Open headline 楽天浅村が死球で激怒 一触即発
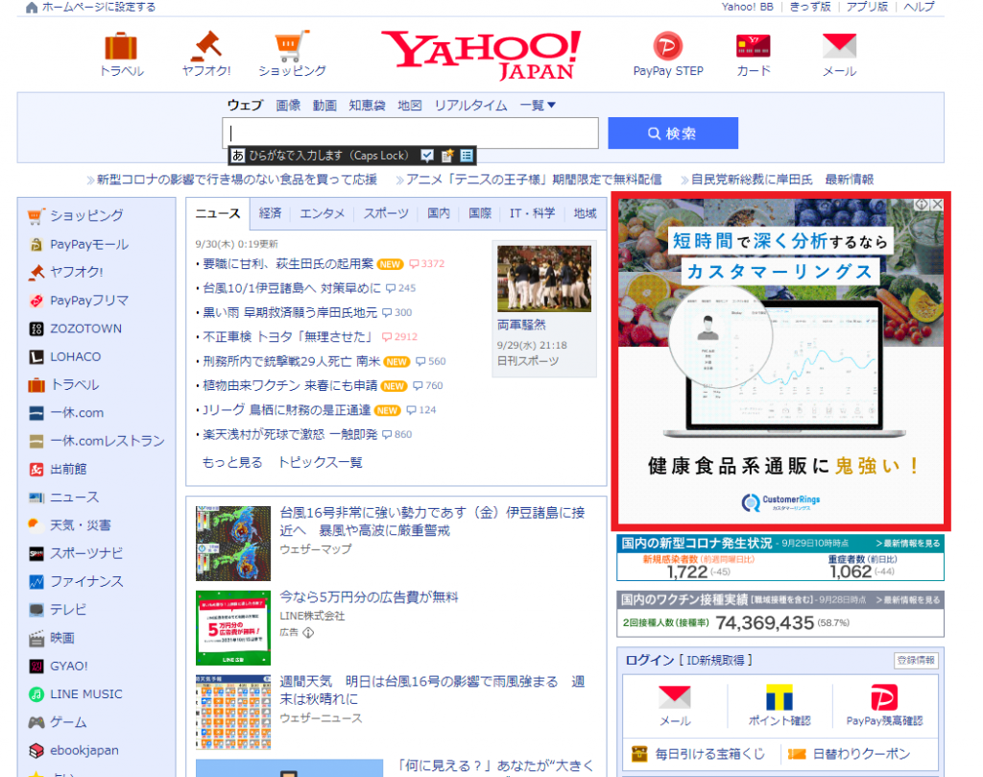 click(x=290, y=434)
